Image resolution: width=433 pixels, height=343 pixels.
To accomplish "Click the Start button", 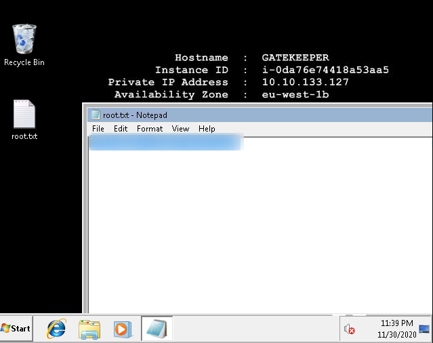I will coord(16,329).
